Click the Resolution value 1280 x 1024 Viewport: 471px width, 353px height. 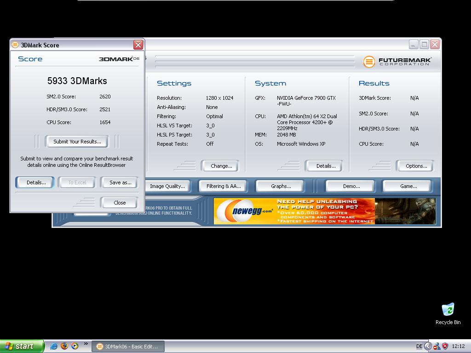point(219,98)
